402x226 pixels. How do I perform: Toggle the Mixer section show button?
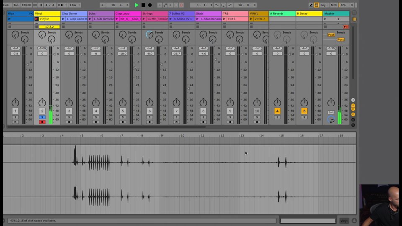(353, 114)
